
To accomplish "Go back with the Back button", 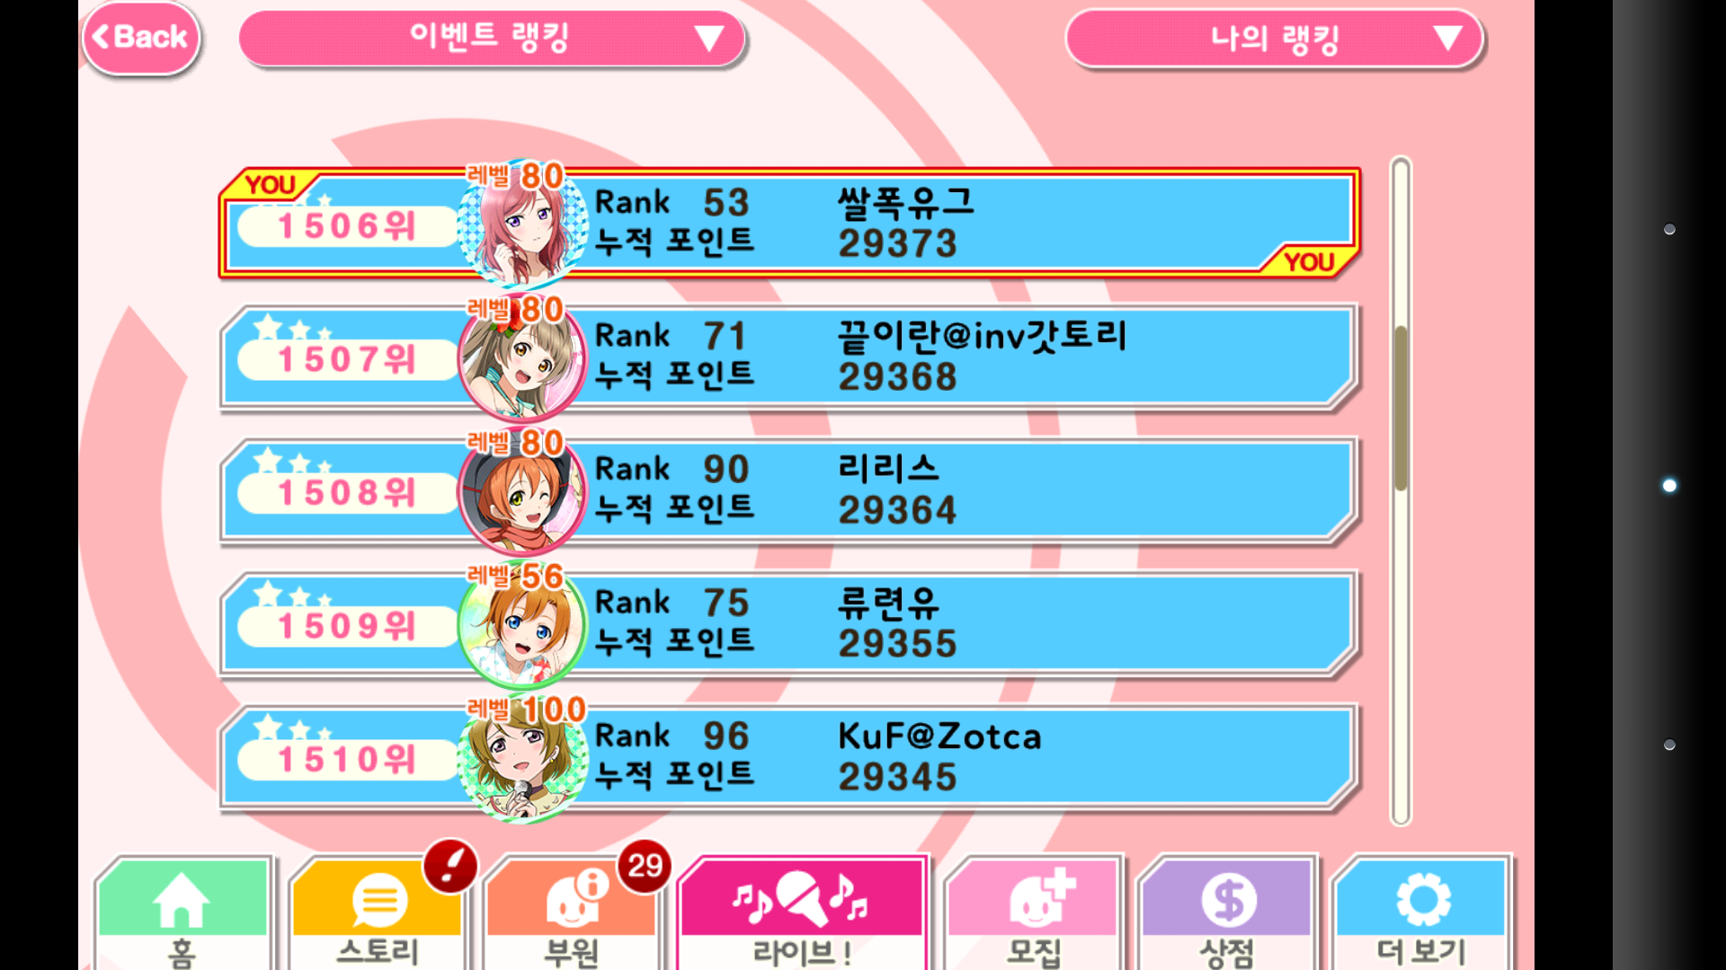I will pos(141,37).
